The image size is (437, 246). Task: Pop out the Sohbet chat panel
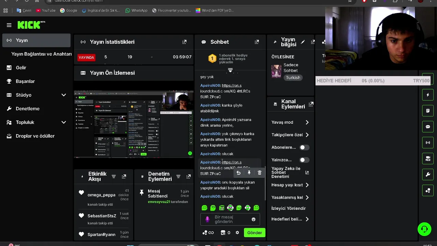257,42
